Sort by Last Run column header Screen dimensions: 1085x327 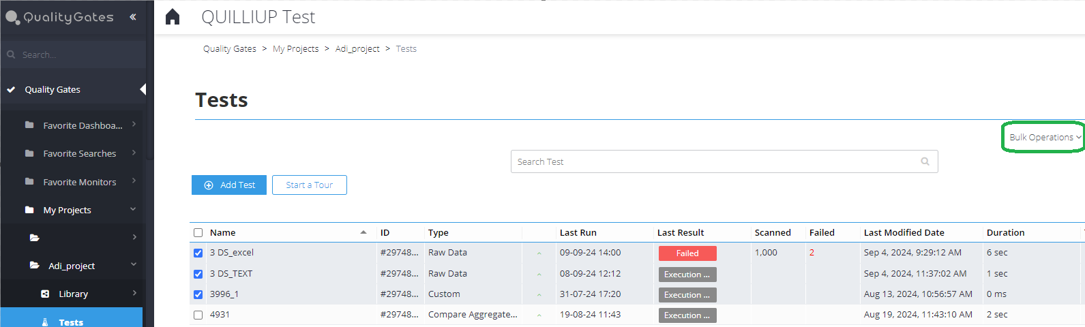[x=578, y=232]
